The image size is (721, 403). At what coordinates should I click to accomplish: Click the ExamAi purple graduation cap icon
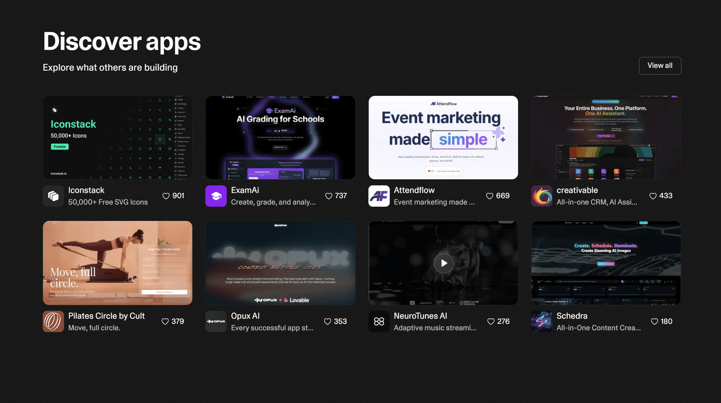coord(216,196)
